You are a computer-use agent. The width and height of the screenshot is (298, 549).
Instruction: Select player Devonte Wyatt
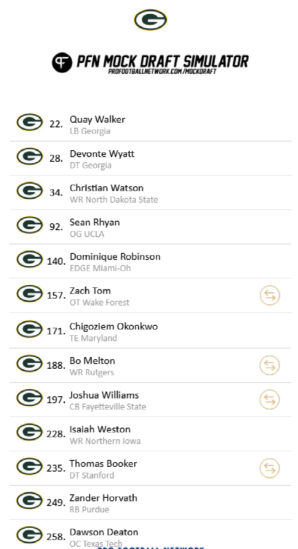coord(102,154)
